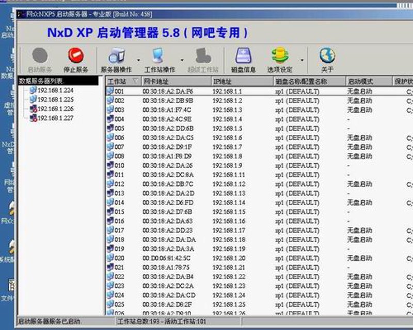Click the 启动服务 (start service) toolbar icon
The height and width of the screenshot is (330, 413).
click(40, 56)
